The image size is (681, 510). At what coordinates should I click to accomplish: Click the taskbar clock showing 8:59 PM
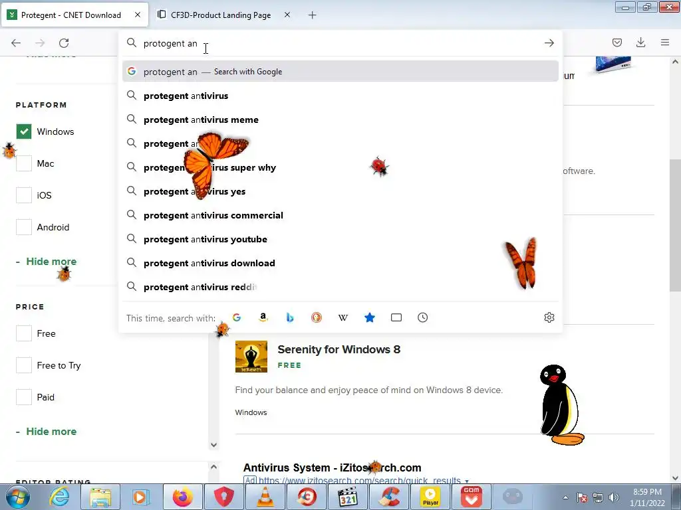pyautogui.click(x=647, y=497)
